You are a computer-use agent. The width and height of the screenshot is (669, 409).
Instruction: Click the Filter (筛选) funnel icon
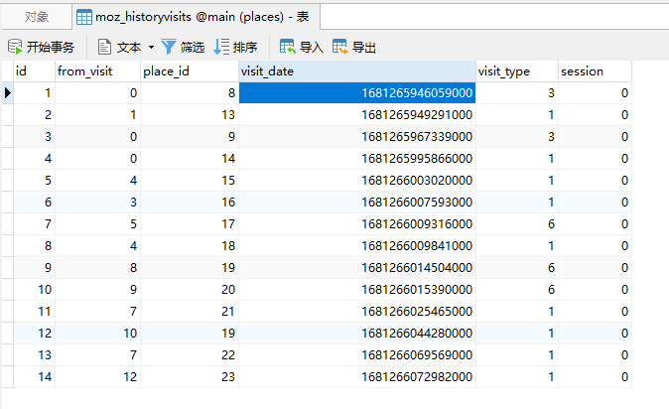pos(169,47)
